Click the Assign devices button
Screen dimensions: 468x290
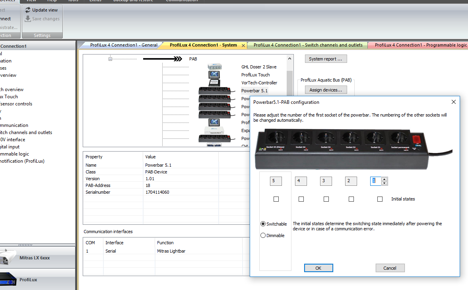(x=326, y=90)
